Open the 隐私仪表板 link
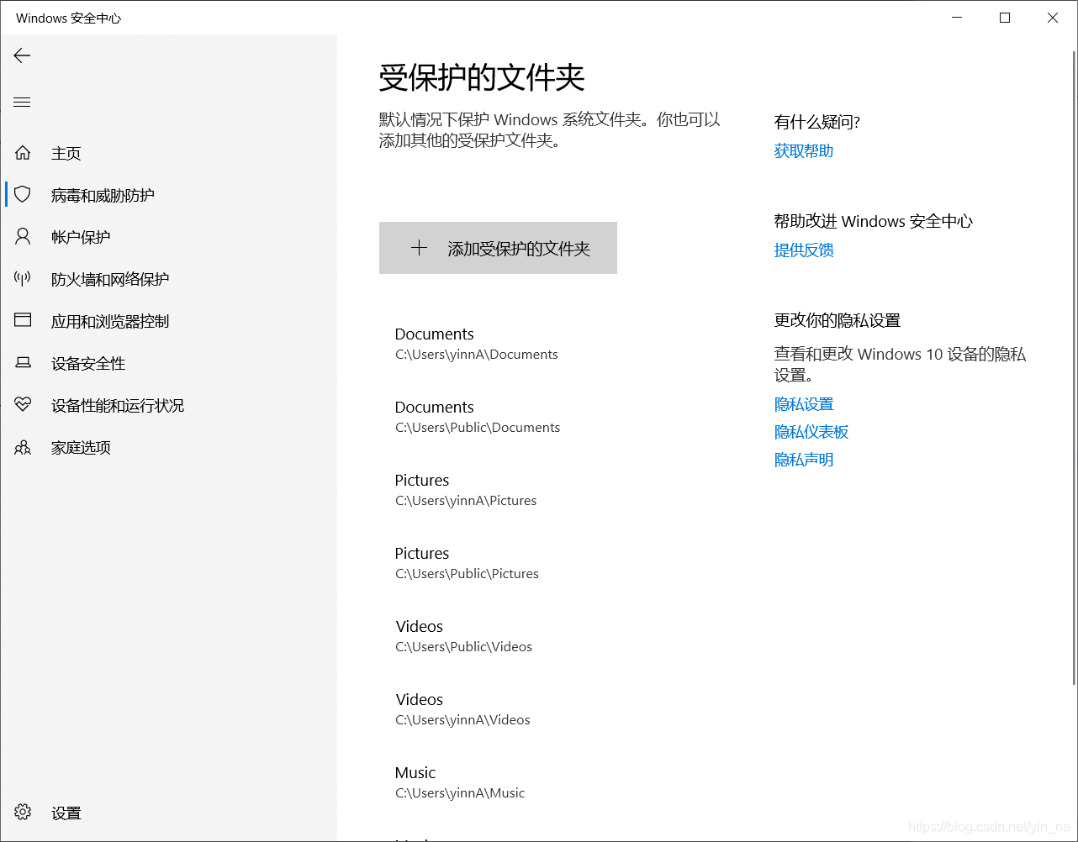 click(811, 432)
